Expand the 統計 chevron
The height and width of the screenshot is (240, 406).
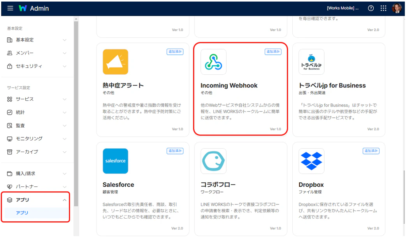tap(65, 112)
